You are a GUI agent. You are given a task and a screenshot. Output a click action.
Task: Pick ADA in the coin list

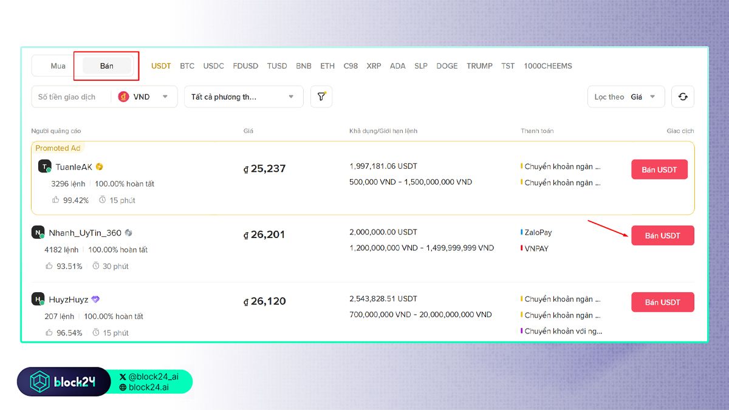398,66
